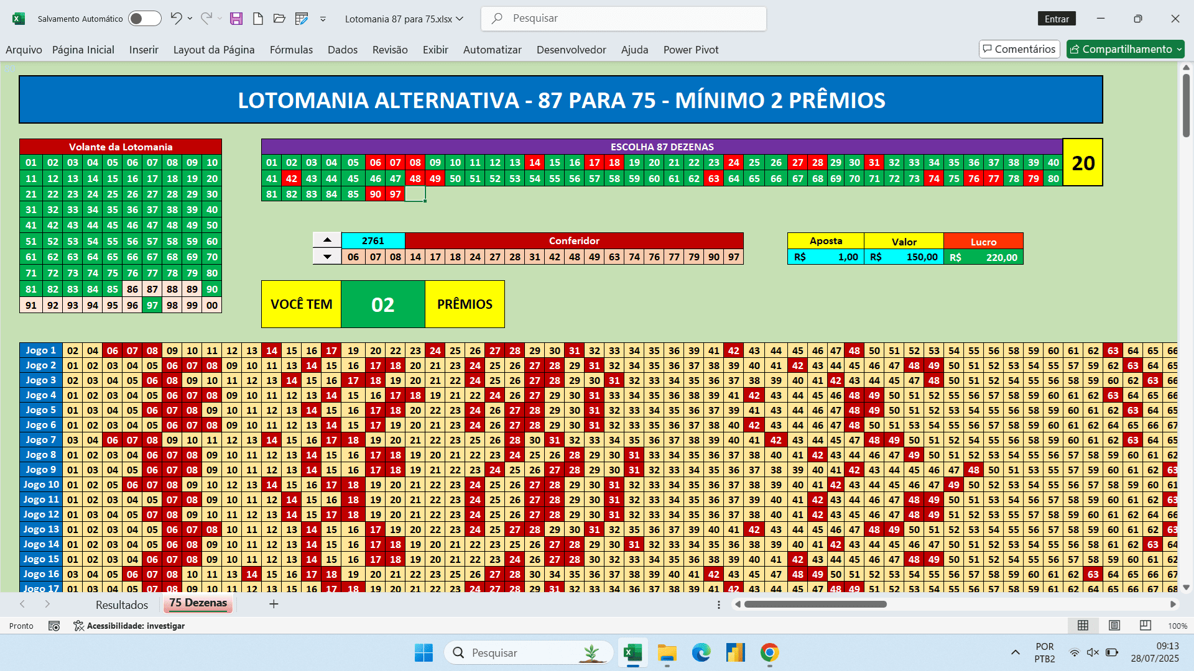This screenshot has height=671, width=1194.
Task: Click the Undo arrow icon
Action: (176, 19)
